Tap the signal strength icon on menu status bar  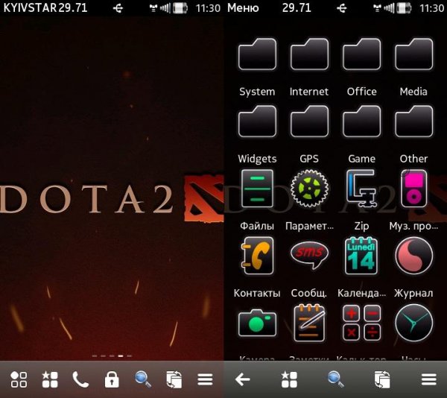(x=389, y=8)
